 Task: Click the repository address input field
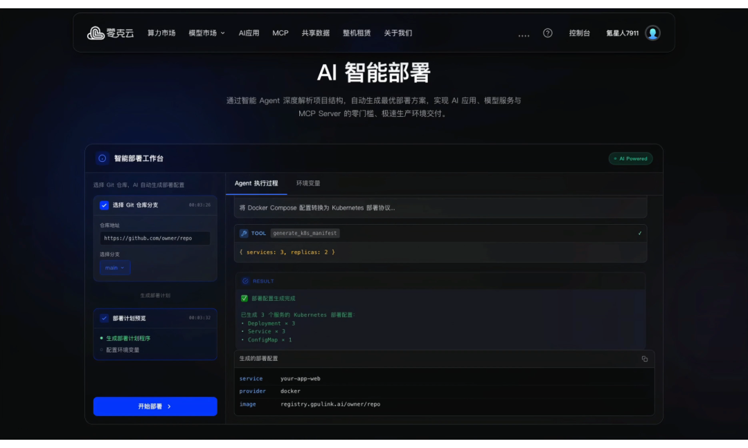[x=154, y=238]
